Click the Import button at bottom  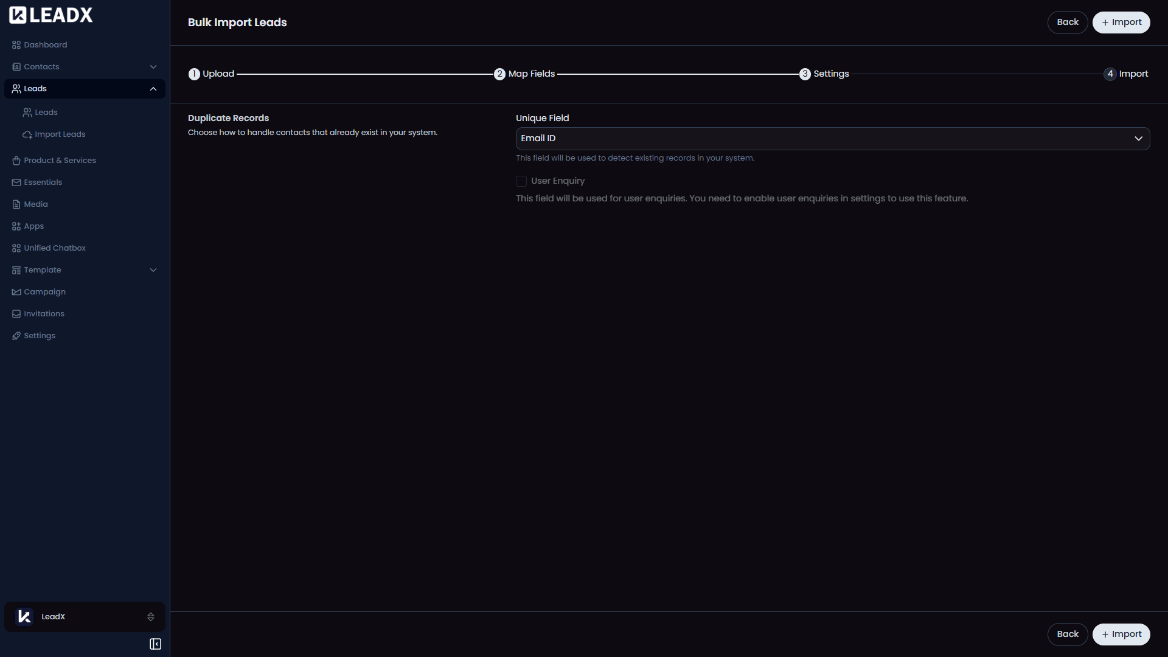1121,634
